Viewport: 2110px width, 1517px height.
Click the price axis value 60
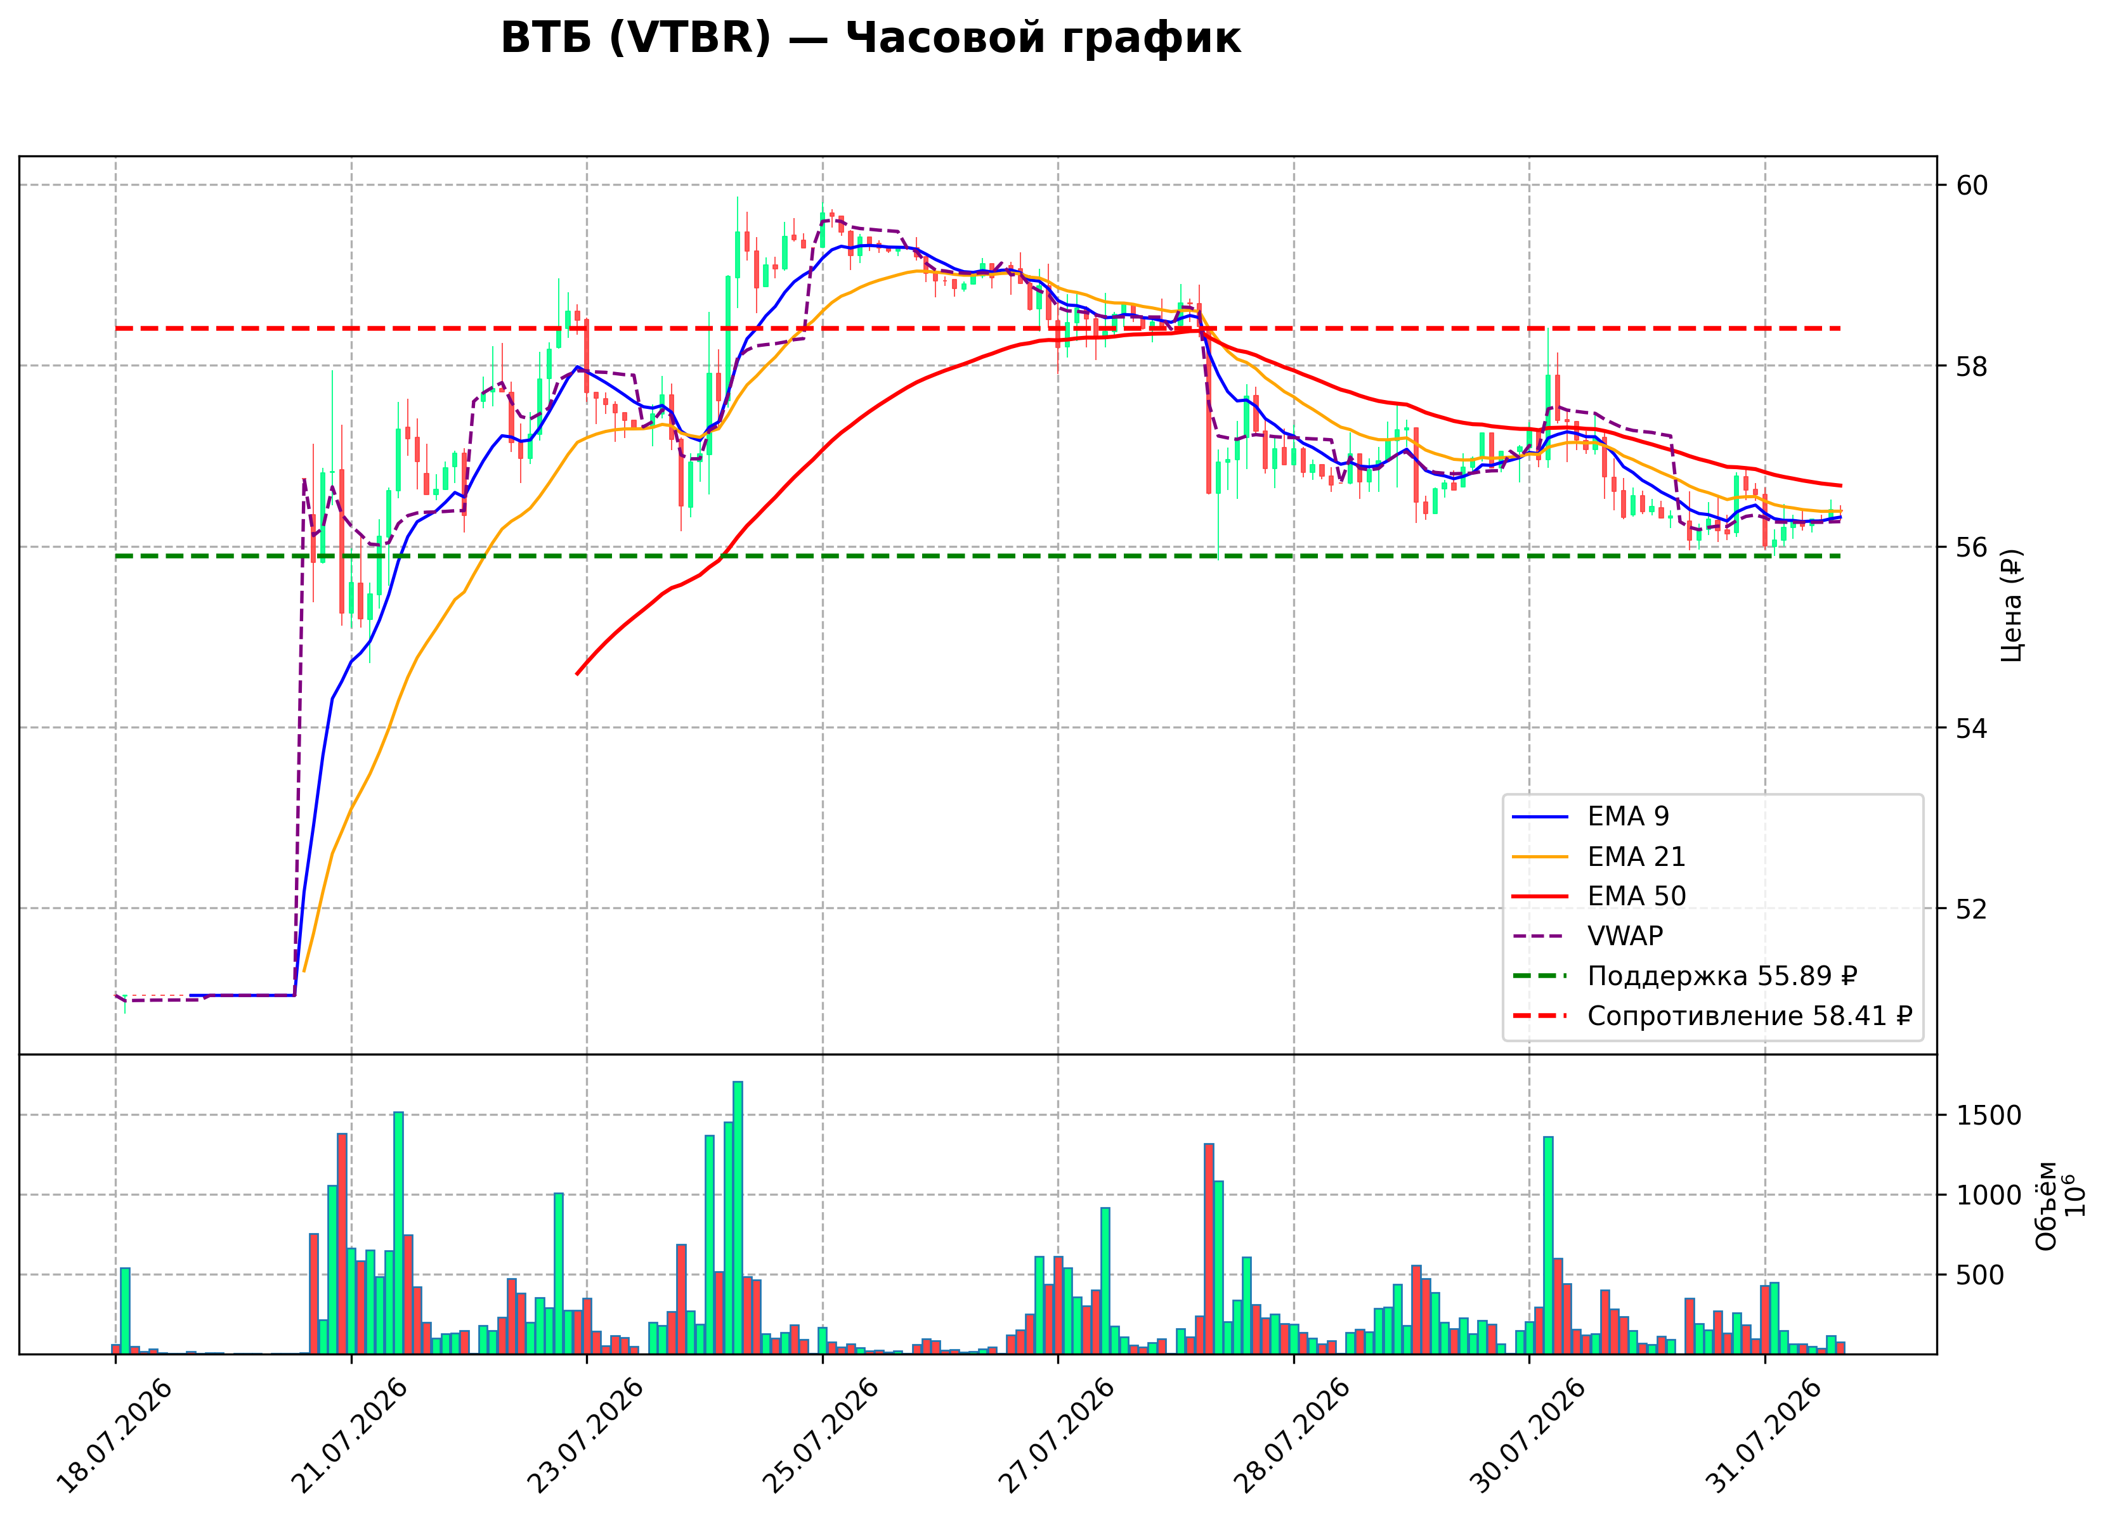(1972, 185)
